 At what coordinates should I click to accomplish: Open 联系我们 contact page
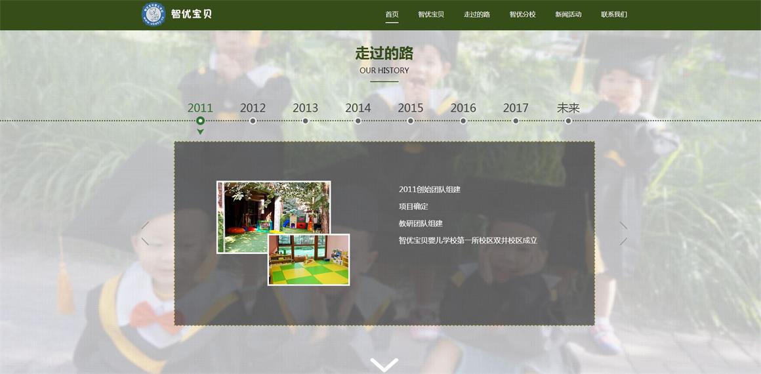614,14
